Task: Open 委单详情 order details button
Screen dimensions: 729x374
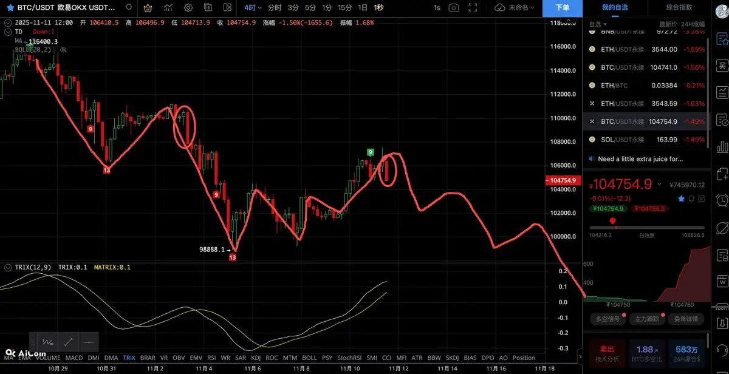Action: click(x=686, y=319)
